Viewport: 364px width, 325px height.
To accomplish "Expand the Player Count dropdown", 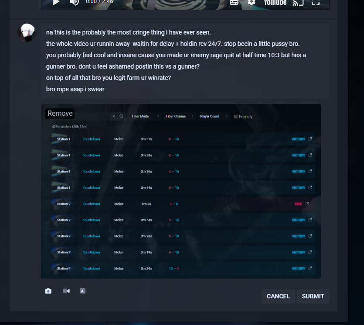I will (214, 116).
